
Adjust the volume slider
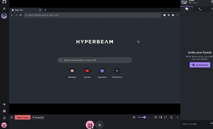pyautogui.click(x=144, y=117)
